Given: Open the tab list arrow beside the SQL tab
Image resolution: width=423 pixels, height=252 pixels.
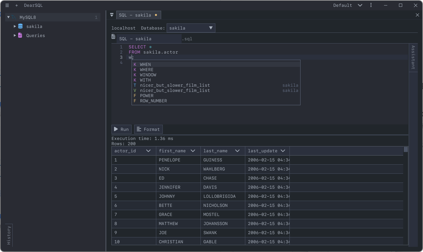Looking at the screenshot, I should [112, 15].
